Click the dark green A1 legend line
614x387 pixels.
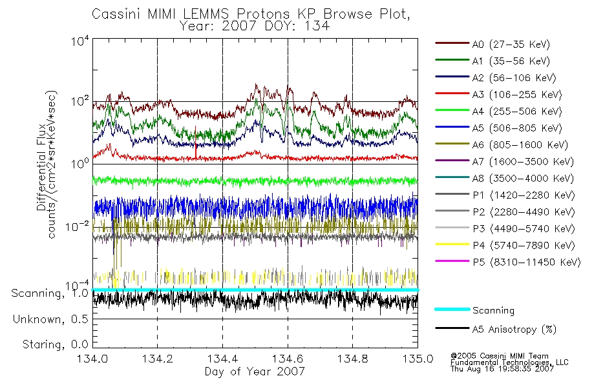[x=452, y=60]
